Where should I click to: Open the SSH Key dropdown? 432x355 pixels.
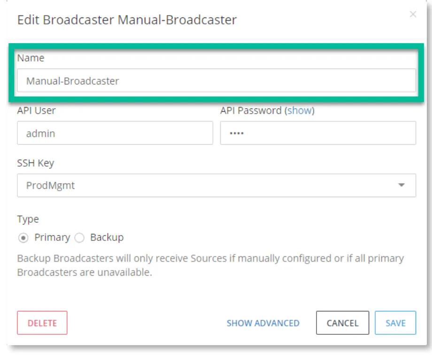[216, 185]
